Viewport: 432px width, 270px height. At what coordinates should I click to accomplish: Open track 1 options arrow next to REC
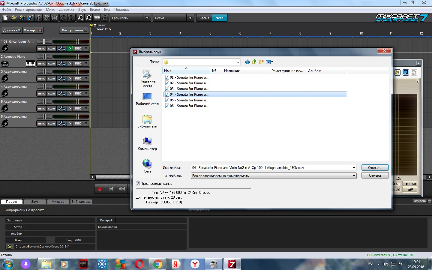86,48
